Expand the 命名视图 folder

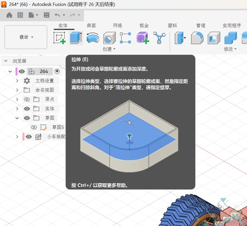pyautogui.click(x=17, y=90)
